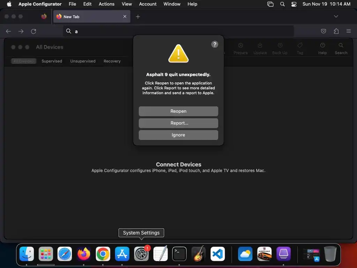
Task: Open Pocket save icon in Firefox
Action: point(323,31)
